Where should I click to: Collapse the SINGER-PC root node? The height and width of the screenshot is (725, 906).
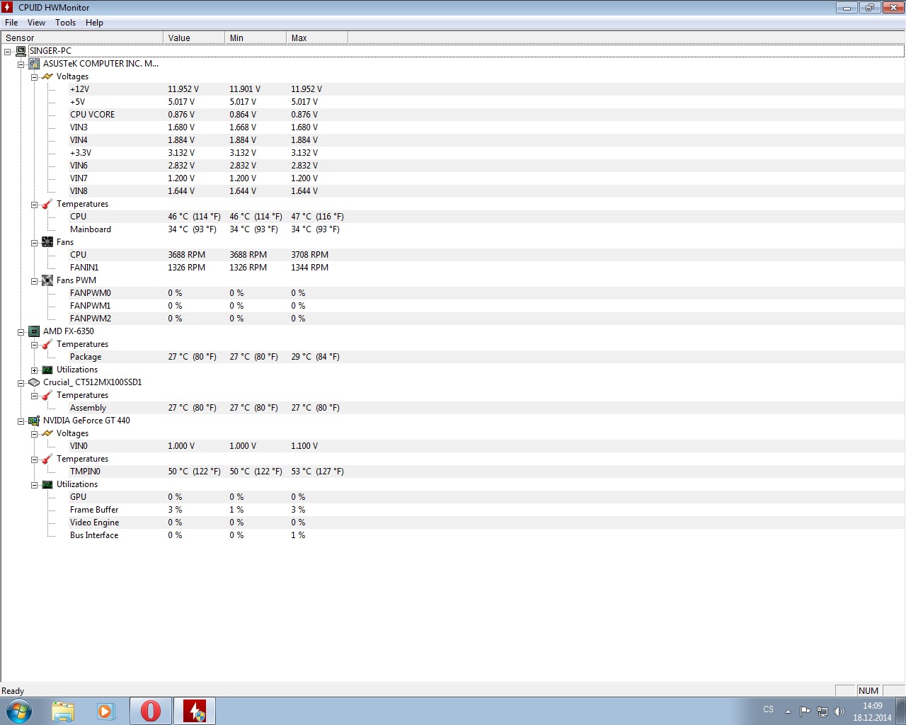[7, 52]
